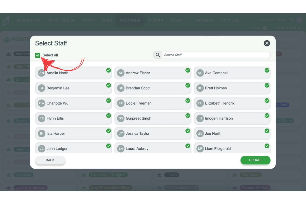Go to the STAFF navigation item

click(88, 21)
